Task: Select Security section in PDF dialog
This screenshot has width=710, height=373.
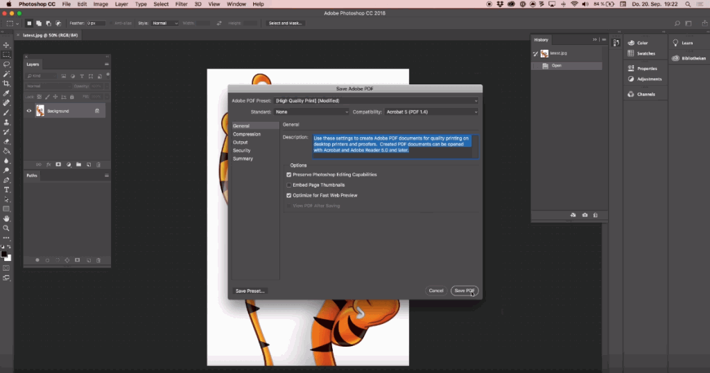Action: tap(242, 151)
